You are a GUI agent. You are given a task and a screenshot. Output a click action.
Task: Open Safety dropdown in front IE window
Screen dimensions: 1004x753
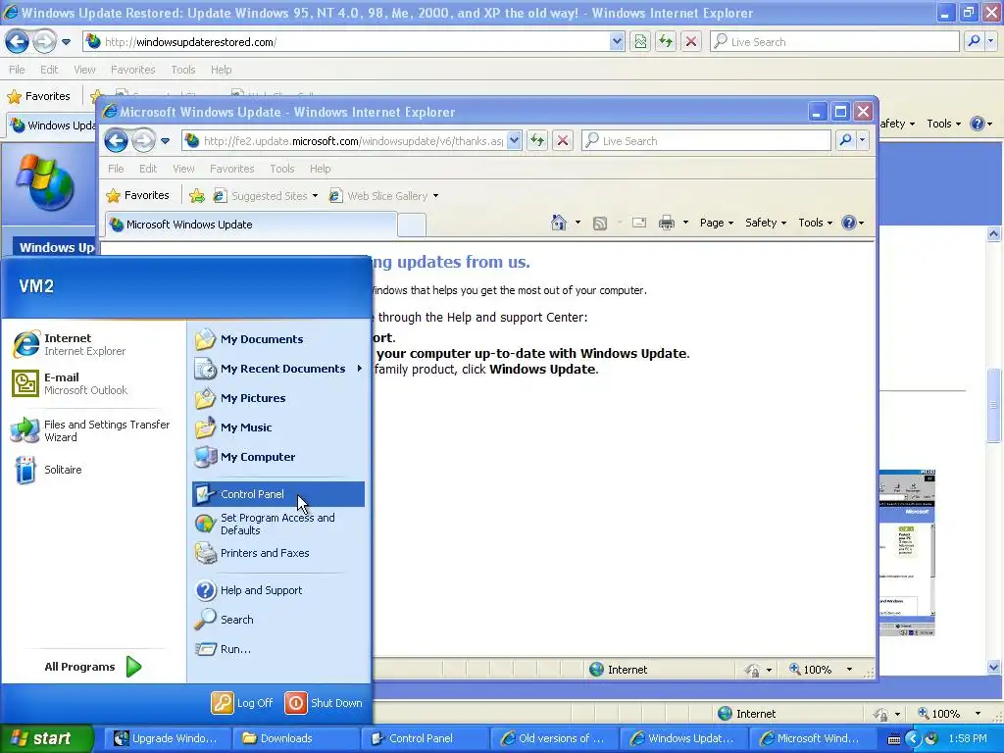point(765,223)
